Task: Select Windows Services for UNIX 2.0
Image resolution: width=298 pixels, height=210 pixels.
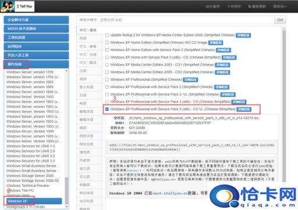Action: coord(31,151)
